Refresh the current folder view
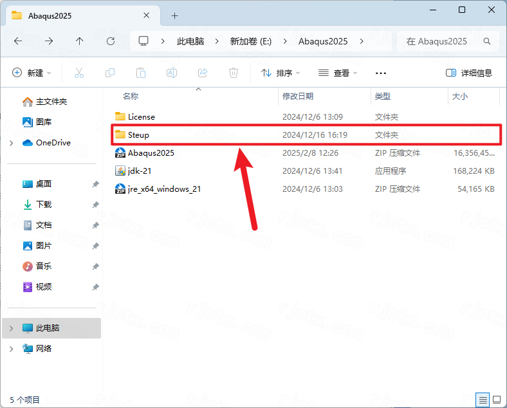This screenshot has width=507, height=408. (111, 41)
